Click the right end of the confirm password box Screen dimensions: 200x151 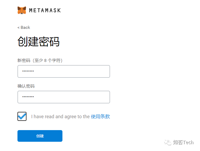pyautogui.click(x=106, y=97)
